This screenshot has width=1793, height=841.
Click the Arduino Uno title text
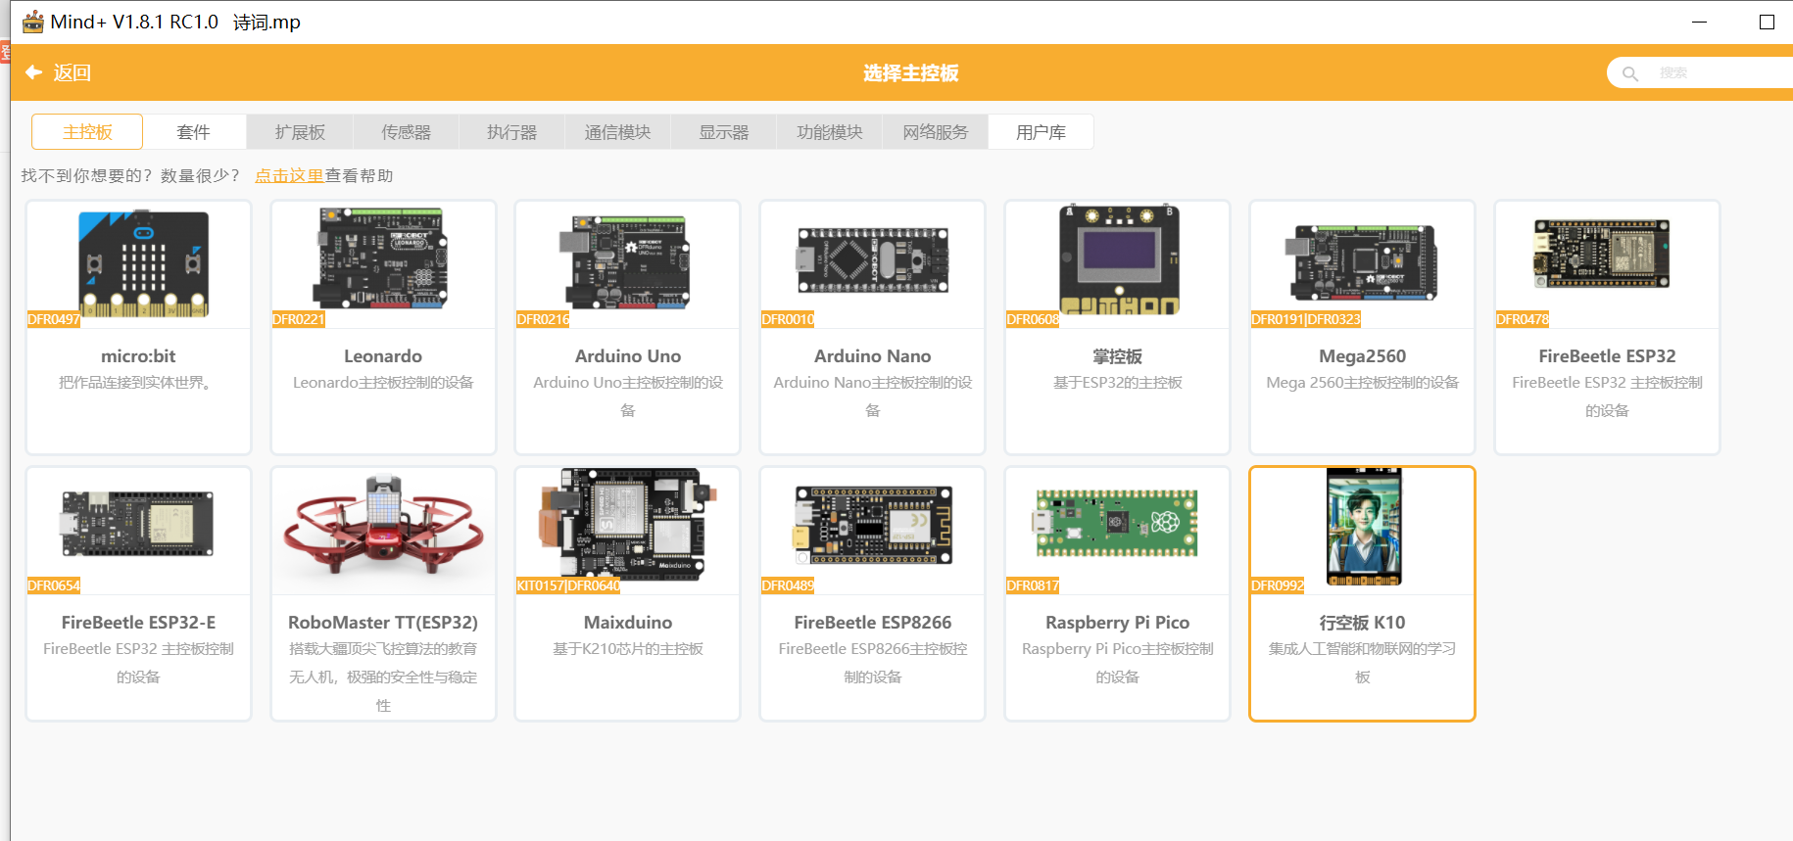point(628,356)
